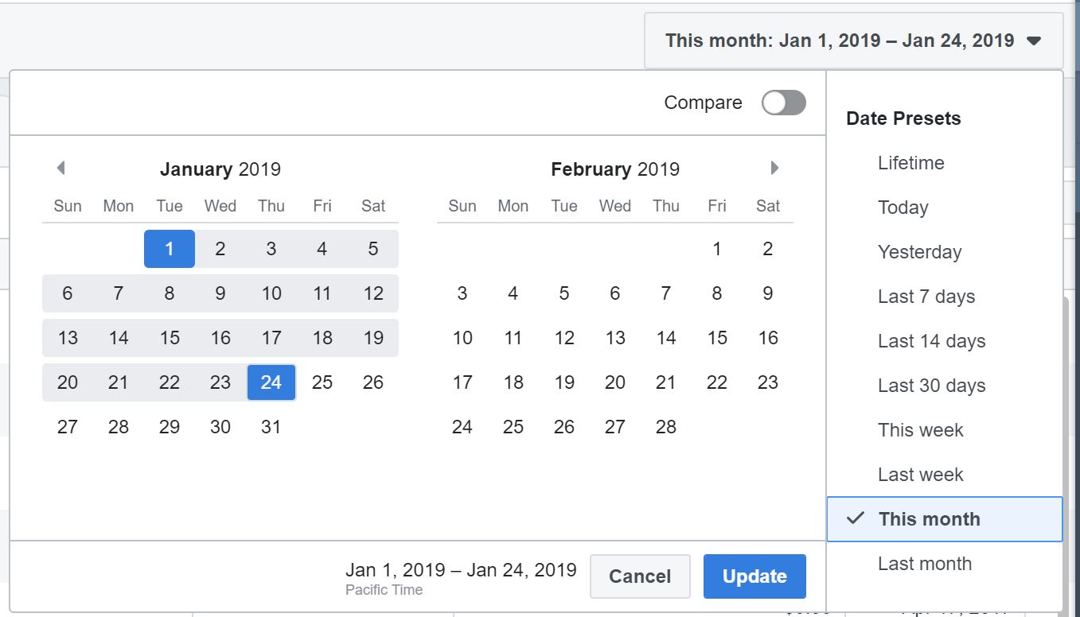Image resolution: width=1080 pixels, height=617 pixels.
Task: Select February 14 in the calendar
Action: point(666,338)
